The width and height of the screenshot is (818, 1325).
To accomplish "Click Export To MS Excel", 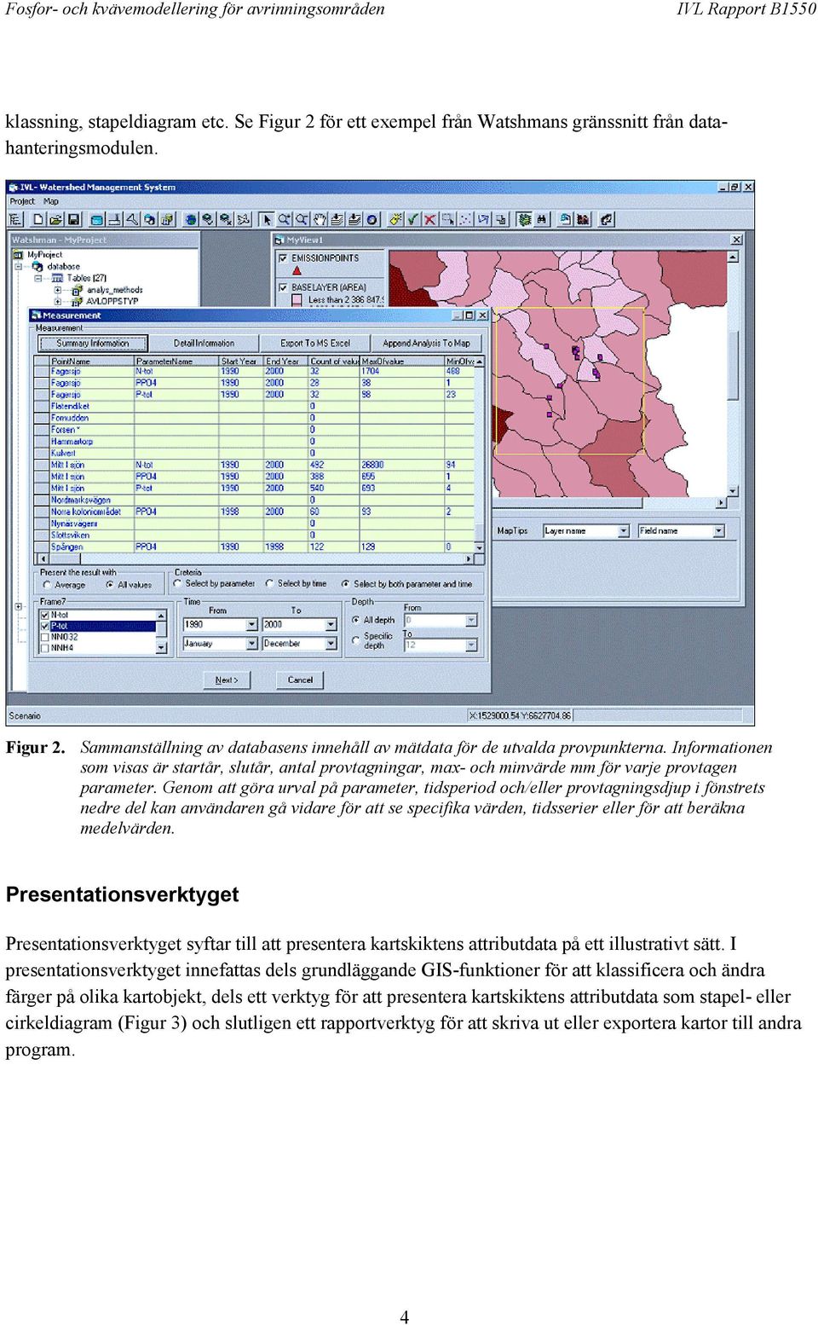I will pyautogui.click(x=315, y=343).
